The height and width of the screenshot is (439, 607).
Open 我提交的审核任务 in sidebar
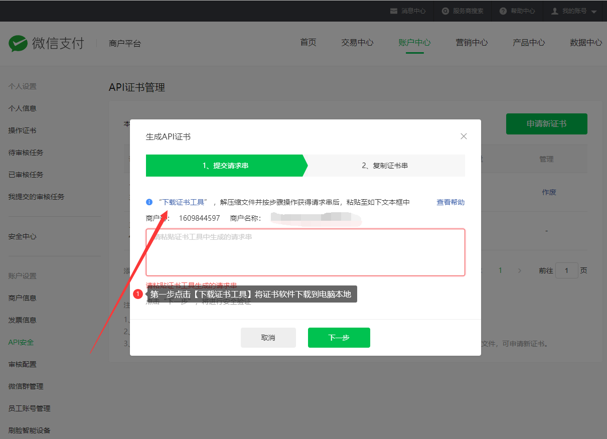36,197
